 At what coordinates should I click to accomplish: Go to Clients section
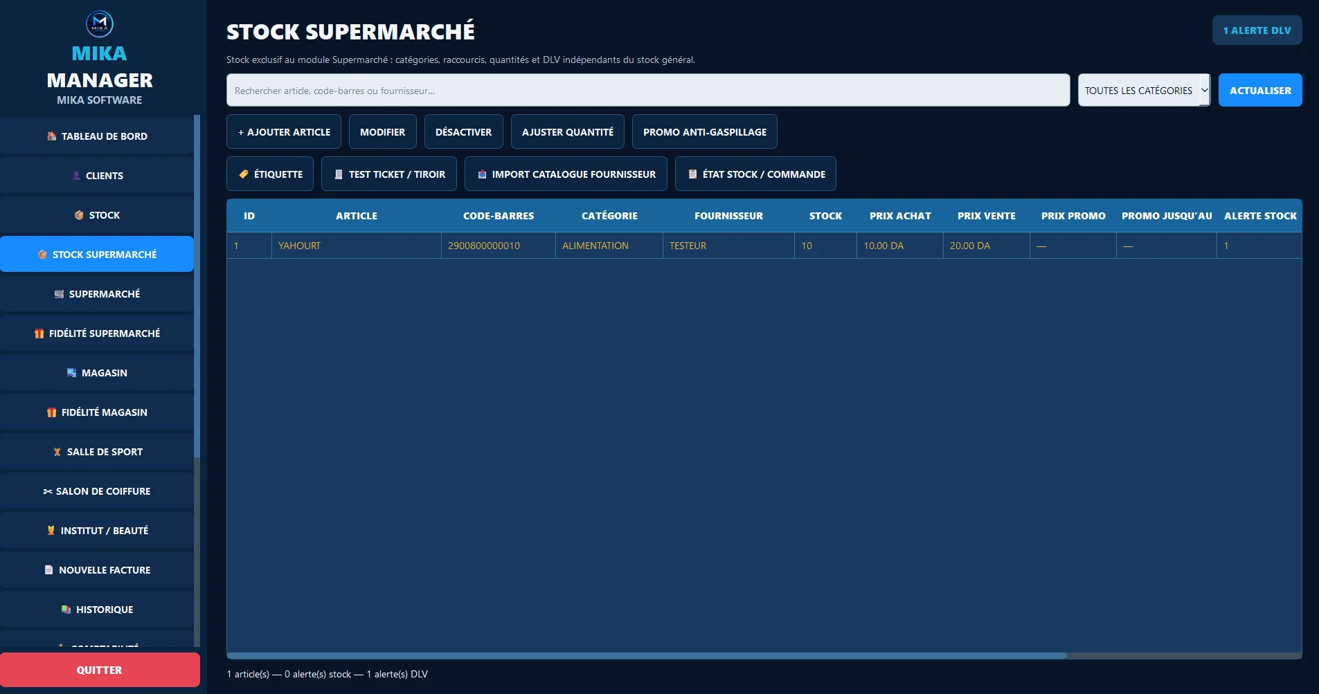(97, 176)
